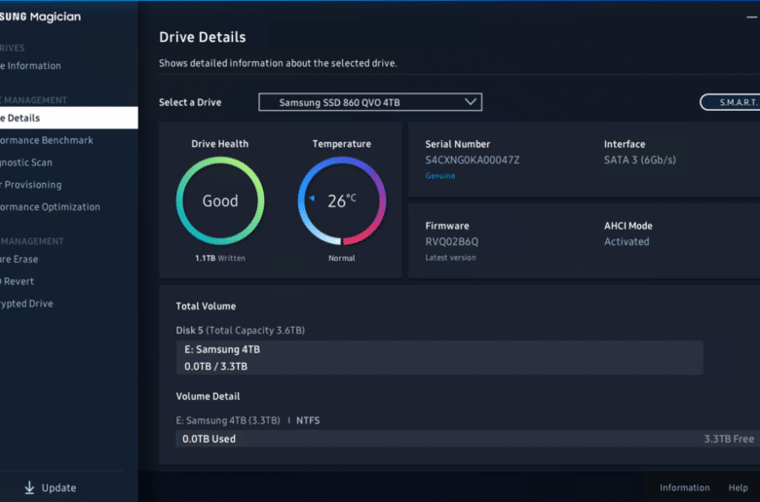Click the 0.0TB Used usage bar
The height and width of the screenshot is (502, 760).
(x=468, y=439)
